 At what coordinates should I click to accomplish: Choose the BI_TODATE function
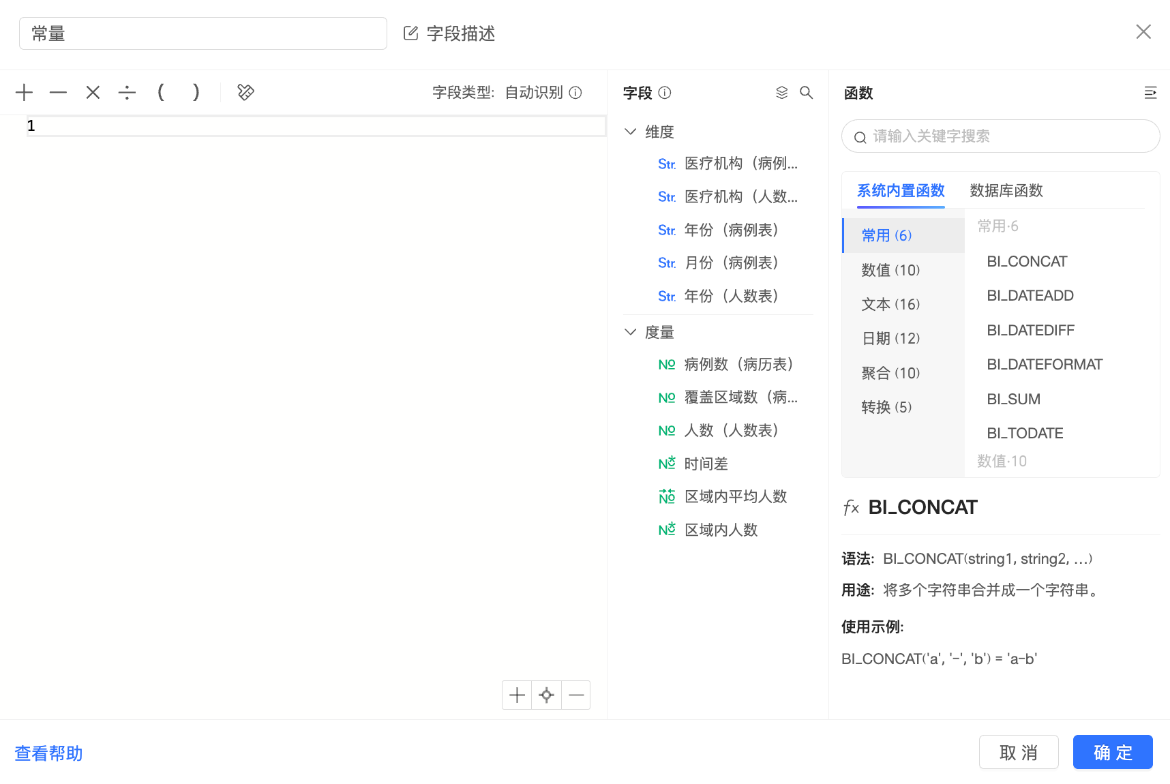click(x=1025, y=434)
